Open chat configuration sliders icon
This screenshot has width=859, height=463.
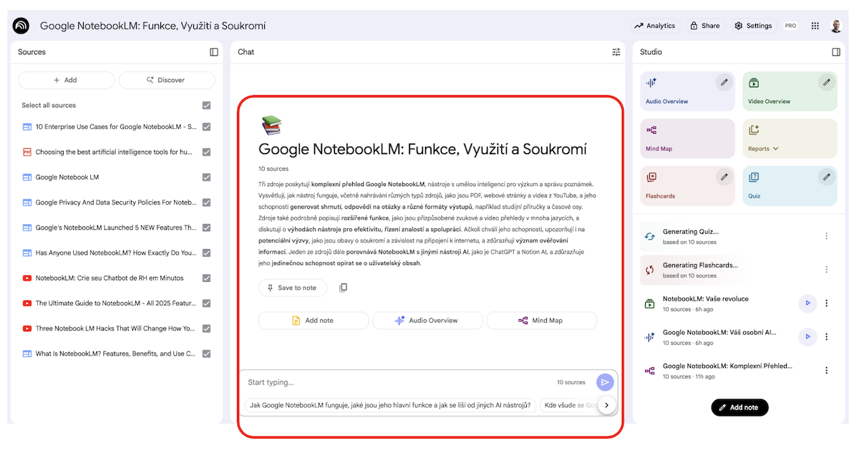pyautogui.click(x=616, y=52)
